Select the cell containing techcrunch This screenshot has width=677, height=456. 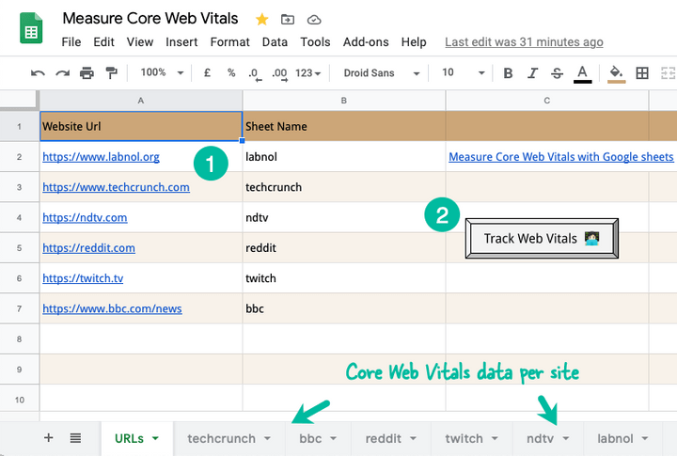(x=344, y=187)
